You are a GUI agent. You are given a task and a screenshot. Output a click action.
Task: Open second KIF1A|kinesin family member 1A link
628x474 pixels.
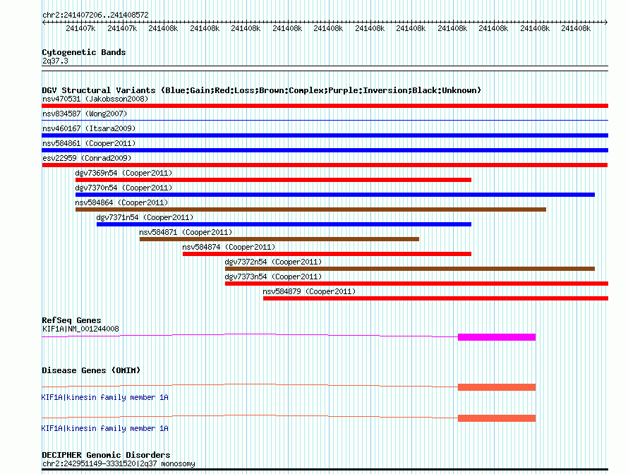tap(105, 428)
